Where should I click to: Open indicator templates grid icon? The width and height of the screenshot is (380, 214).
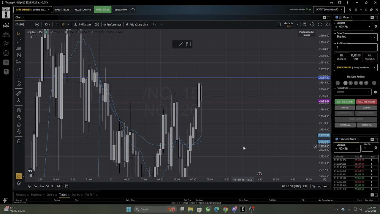97,24
